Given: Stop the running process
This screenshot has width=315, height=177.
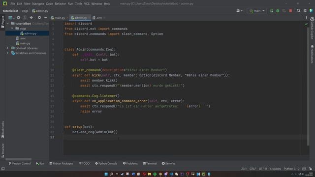Looking at the screenshot, I should (x=290, y=11).
